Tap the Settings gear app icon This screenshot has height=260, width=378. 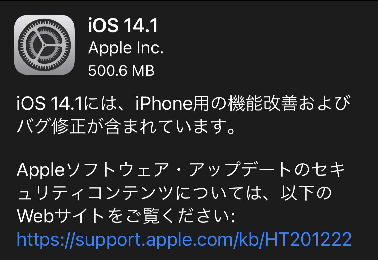click(44, 45)
